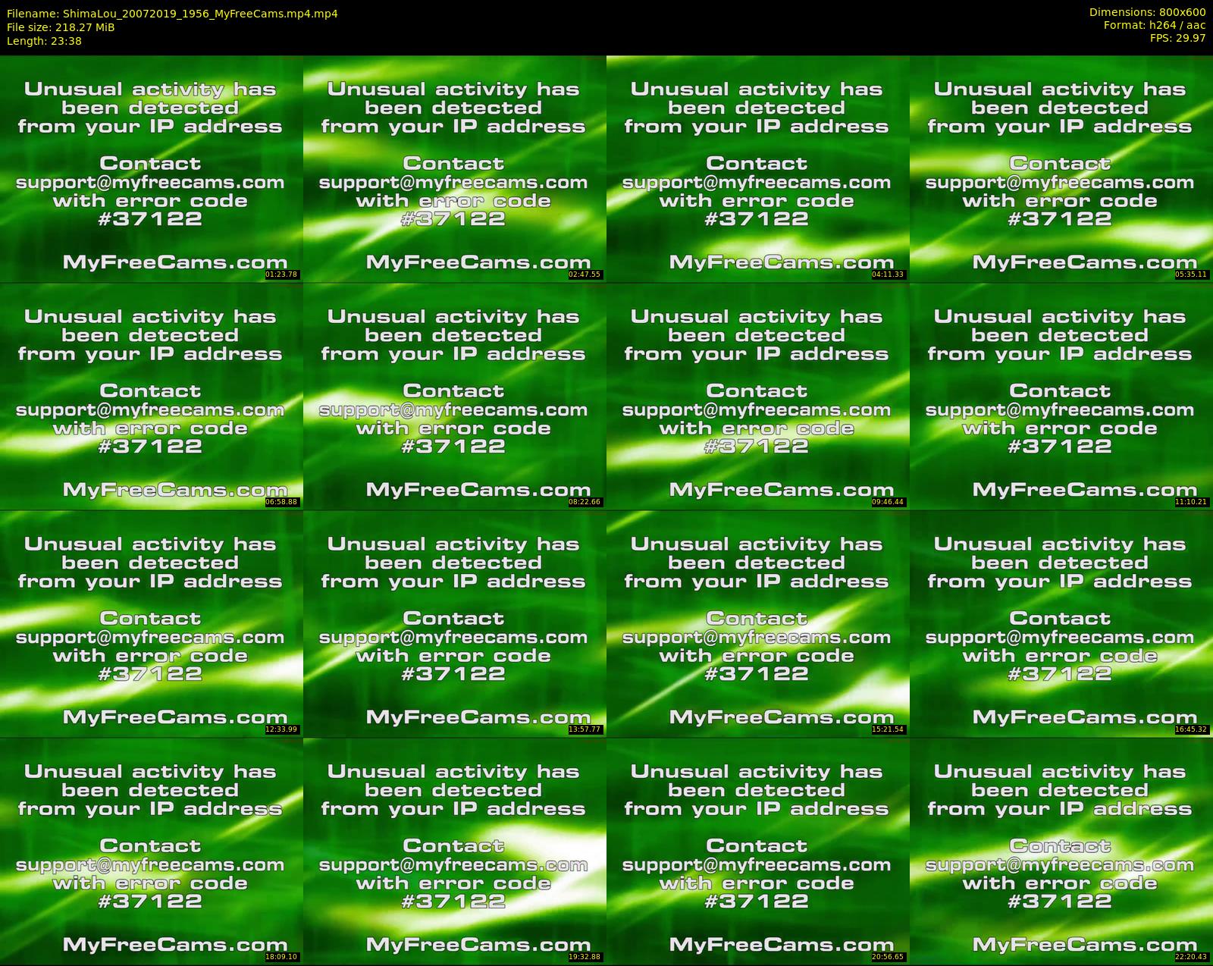The height and width of the screenshot is (966, 1213).
Task: Select the 'Dimensions: 800x600' text
Action: click(1147, 12)
